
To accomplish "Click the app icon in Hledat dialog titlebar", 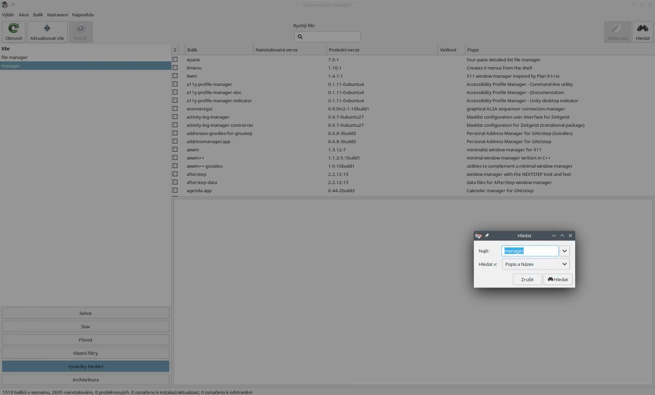I will click(478, 236).
